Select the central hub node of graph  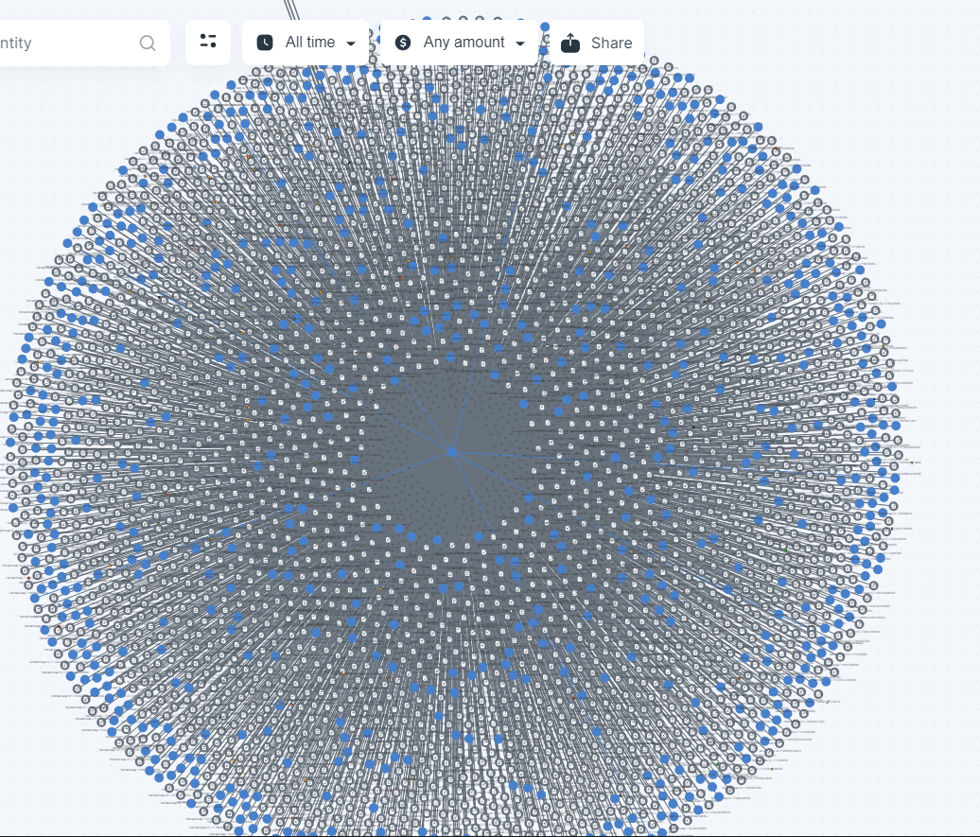[452, 451]
